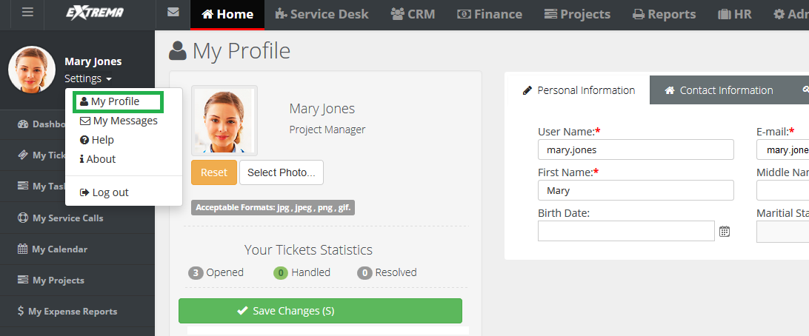Open the Marital Status combo box
809x336 pixels.
pos(782,232)
